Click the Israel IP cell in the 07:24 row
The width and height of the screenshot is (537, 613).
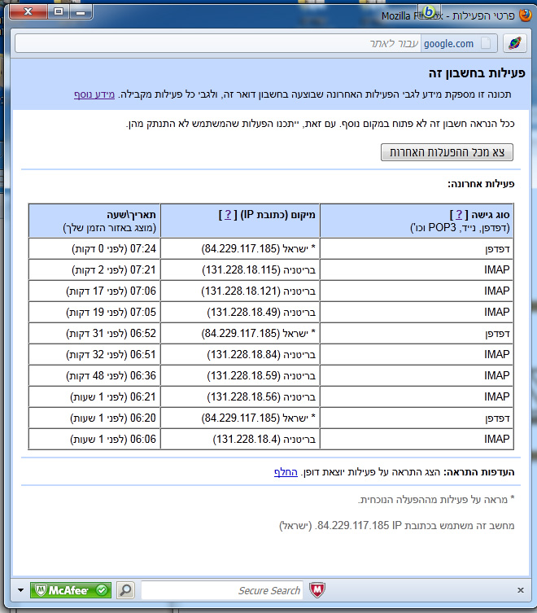point(240,248)
